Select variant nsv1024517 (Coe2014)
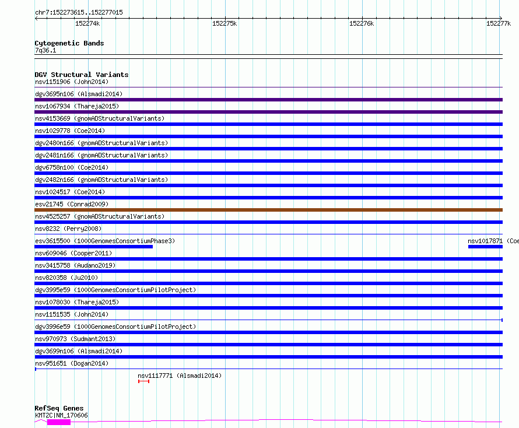 pos(70,192)
